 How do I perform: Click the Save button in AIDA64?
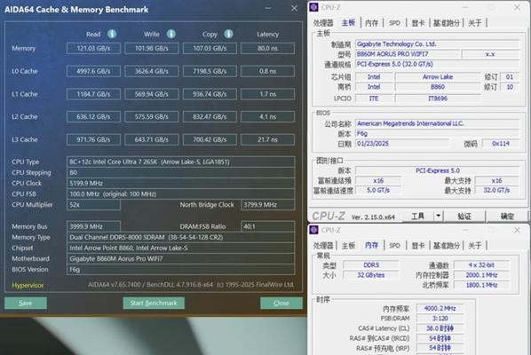click(x=26, y=303)
